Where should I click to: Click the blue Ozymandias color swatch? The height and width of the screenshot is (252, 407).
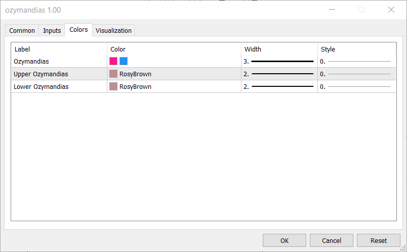click(x=124, y=62)
